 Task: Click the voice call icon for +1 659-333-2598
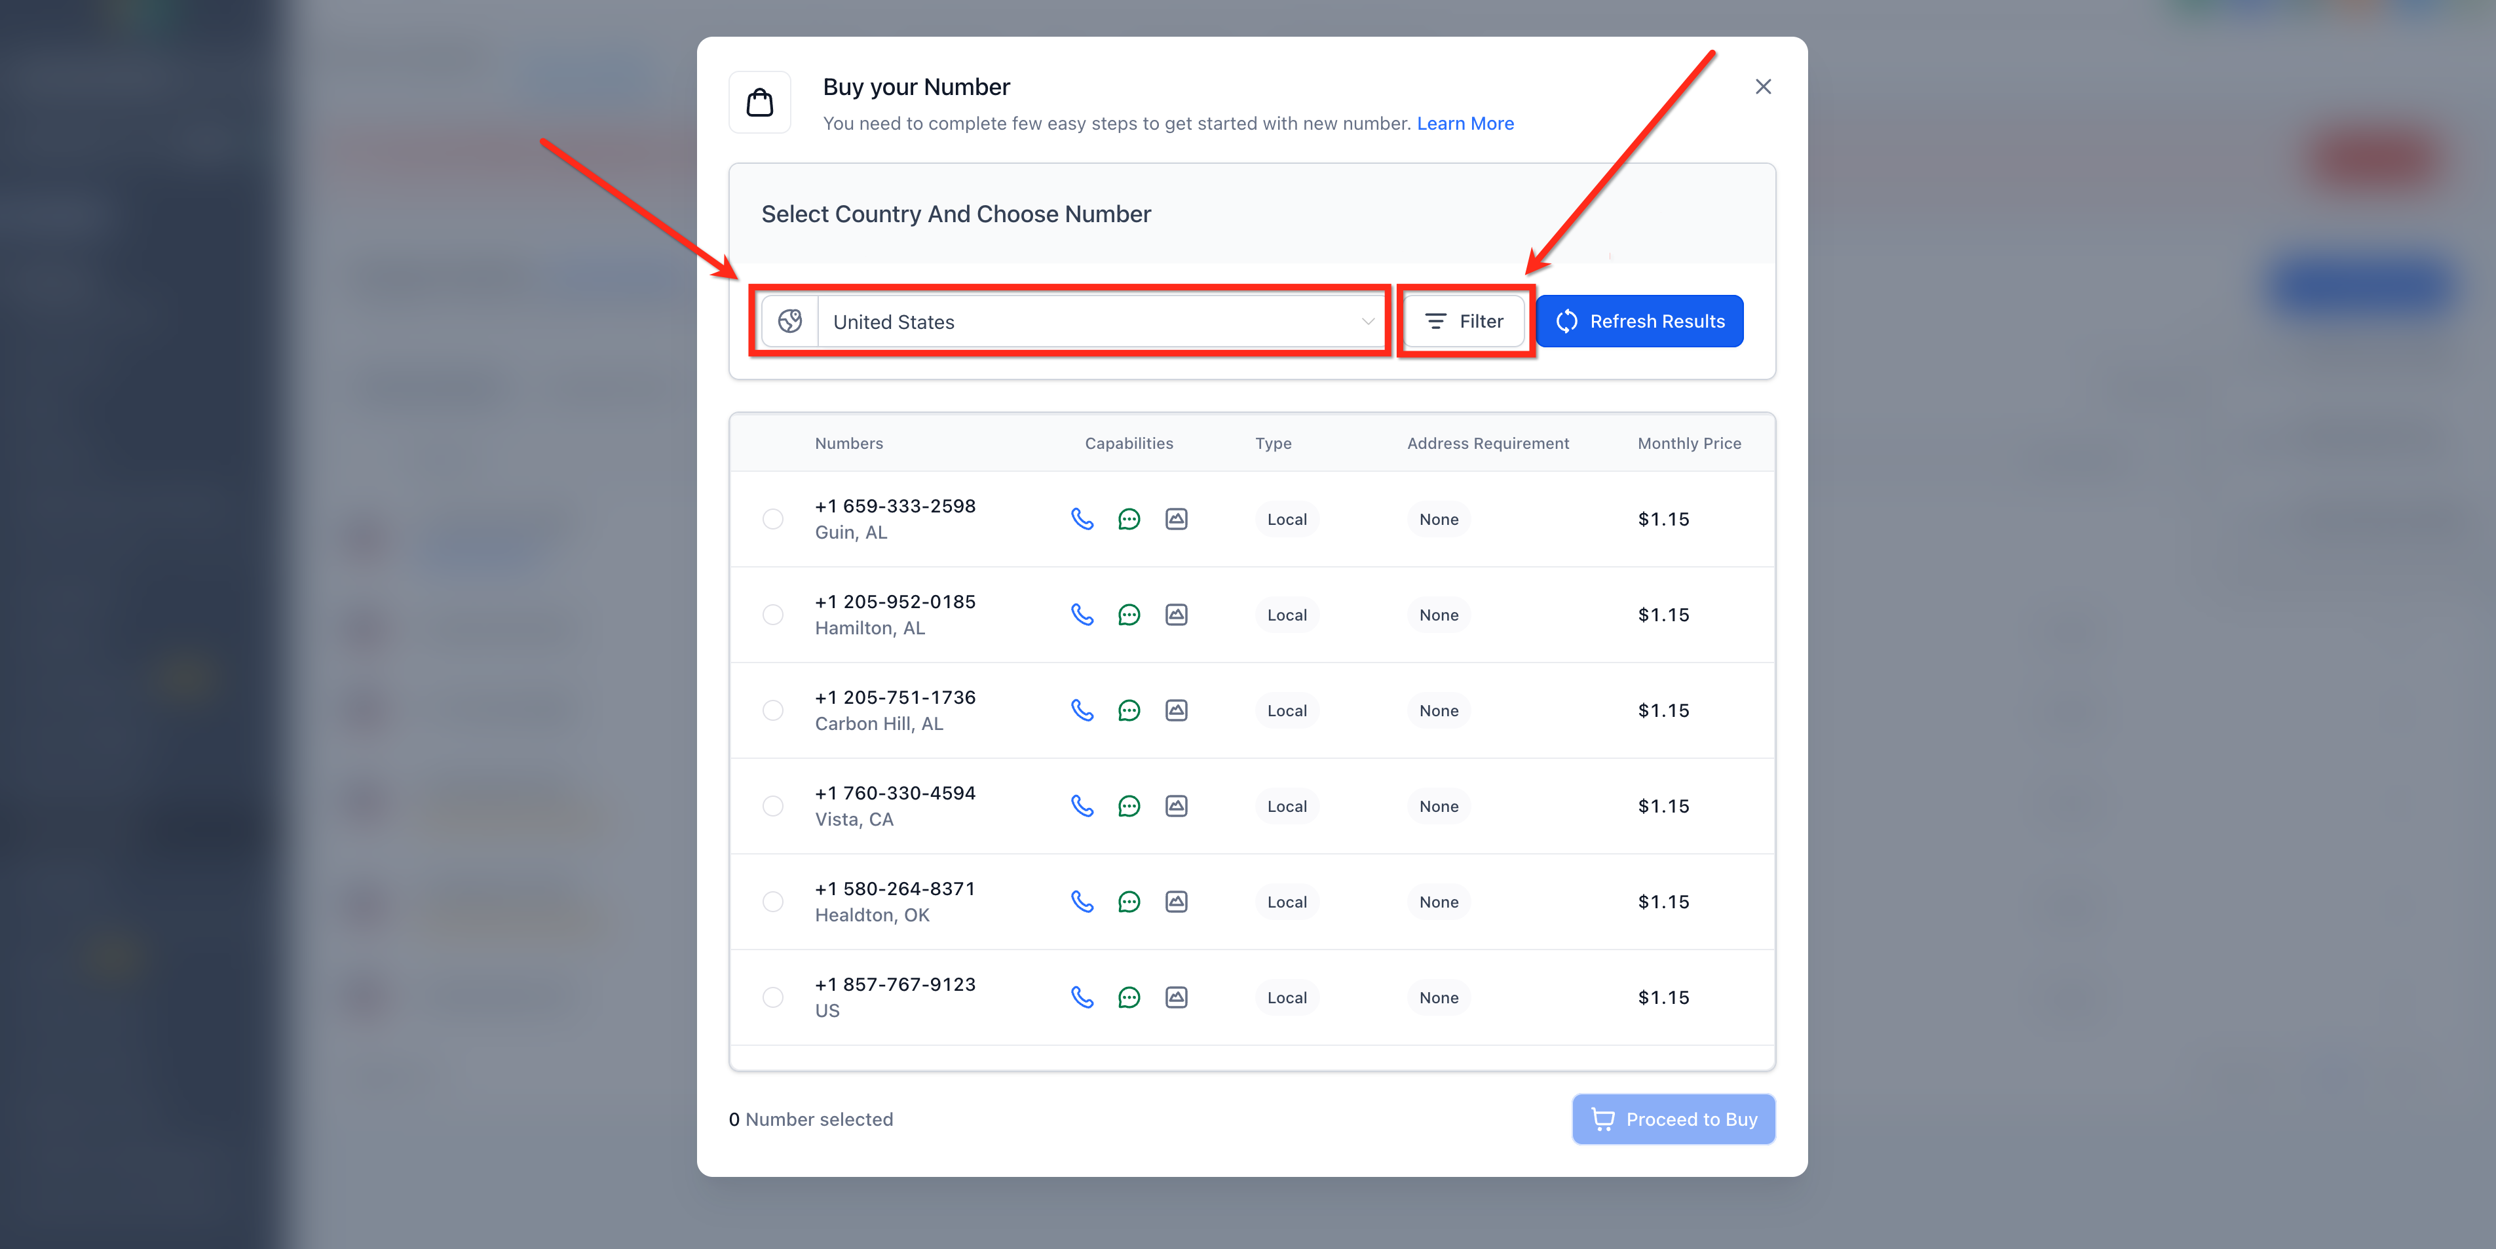point(1082,520)
